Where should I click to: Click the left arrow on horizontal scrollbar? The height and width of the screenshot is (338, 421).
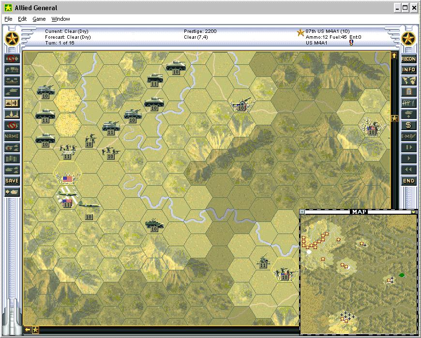coord(28,330)
